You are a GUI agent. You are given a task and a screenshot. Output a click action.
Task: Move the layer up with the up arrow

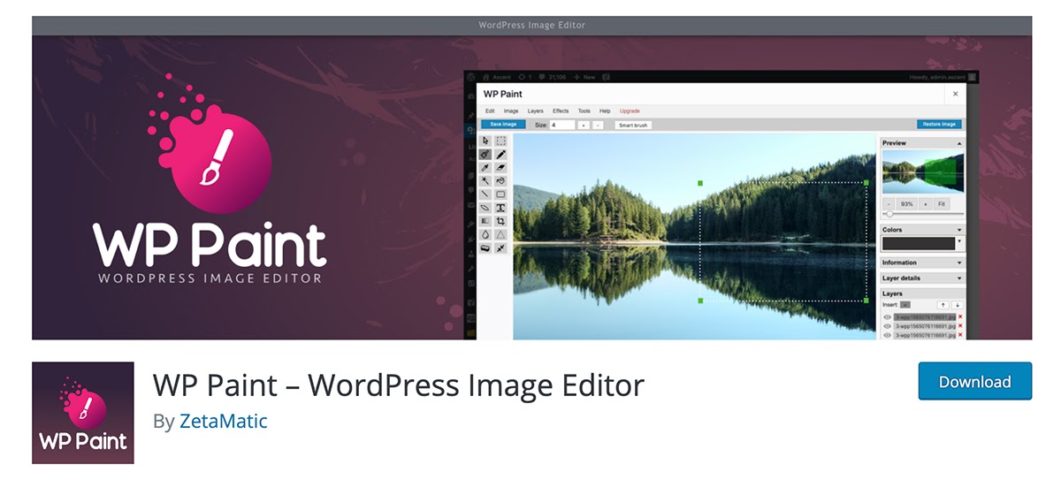pos(943,305)
